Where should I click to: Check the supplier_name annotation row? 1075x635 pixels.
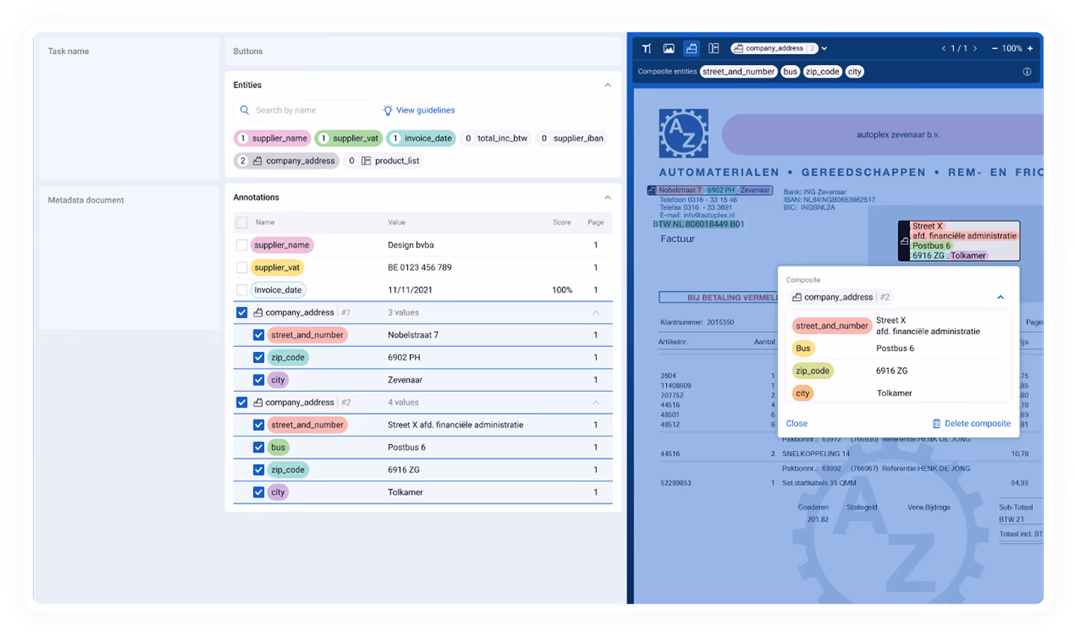pyautogui.click(x=241, y=244)
